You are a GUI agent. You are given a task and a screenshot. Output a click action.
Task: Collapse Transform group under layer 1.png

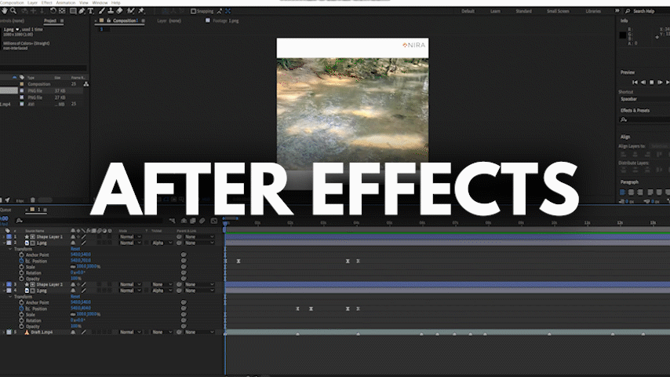point(10,249)
